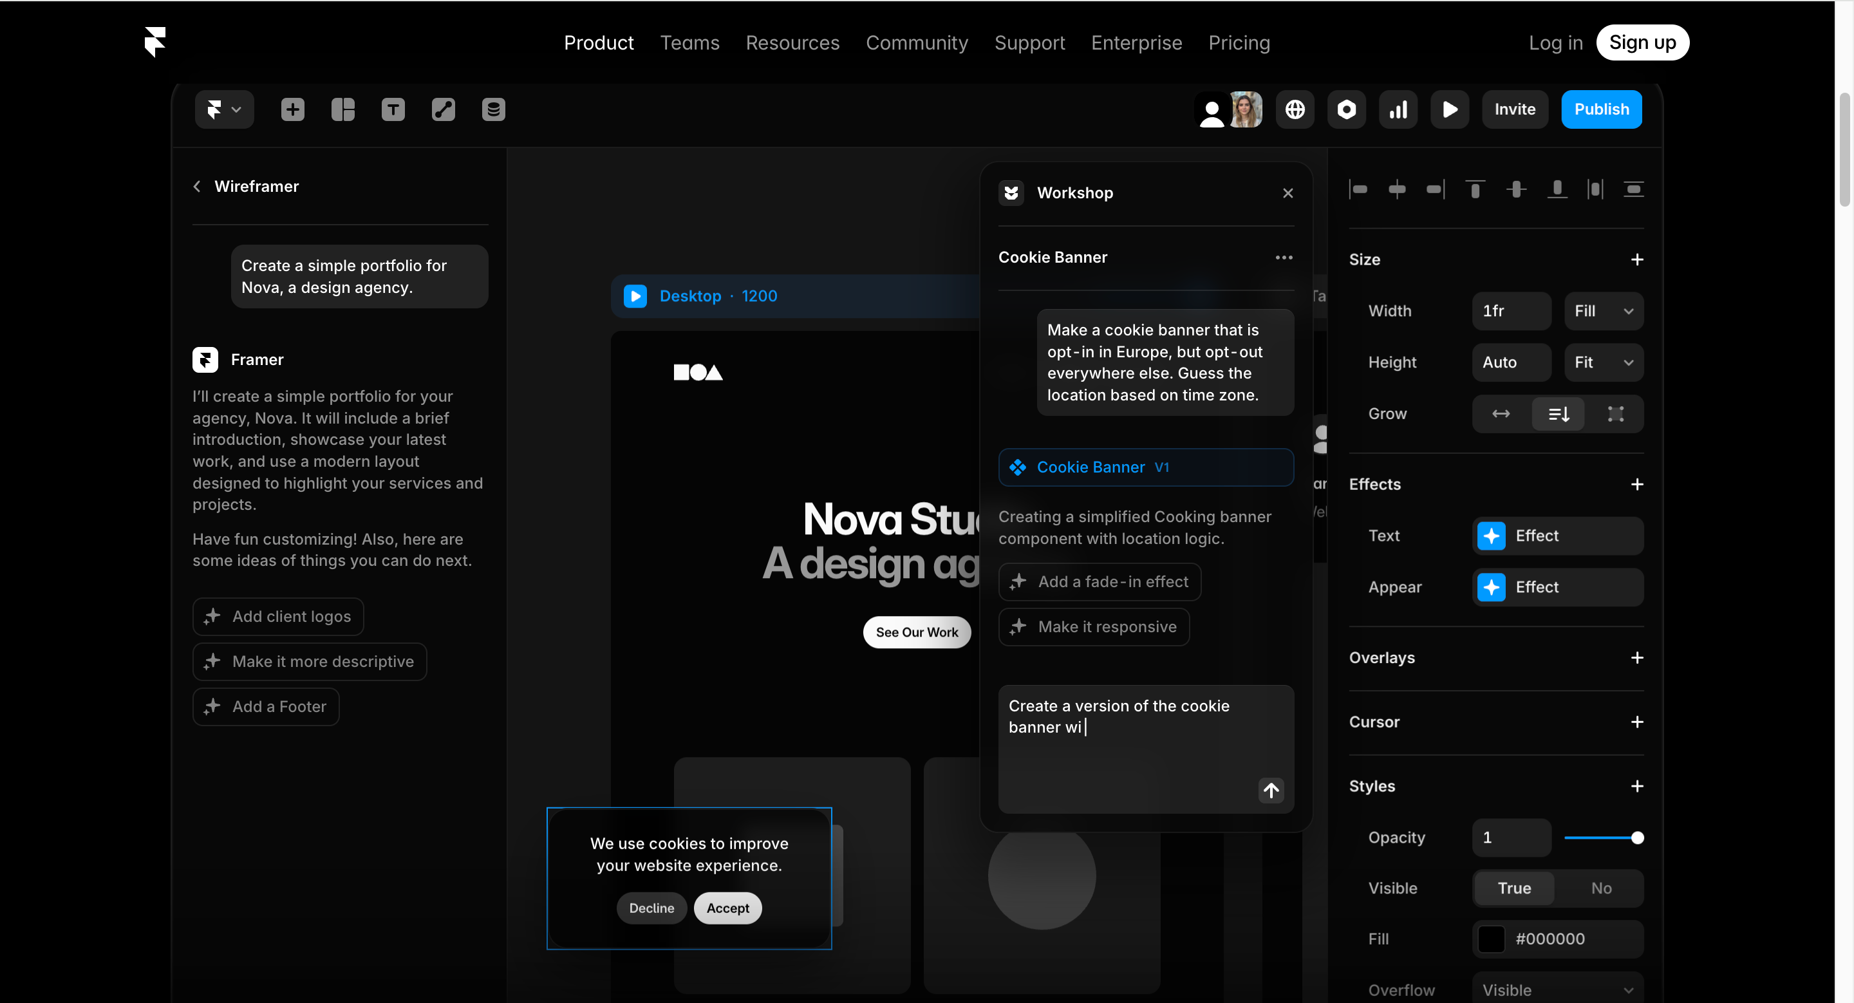The width and height of the screenshot is (1854, 1003).
Task: Open the analytics bar chart icon
Action: pos(1398,109)
